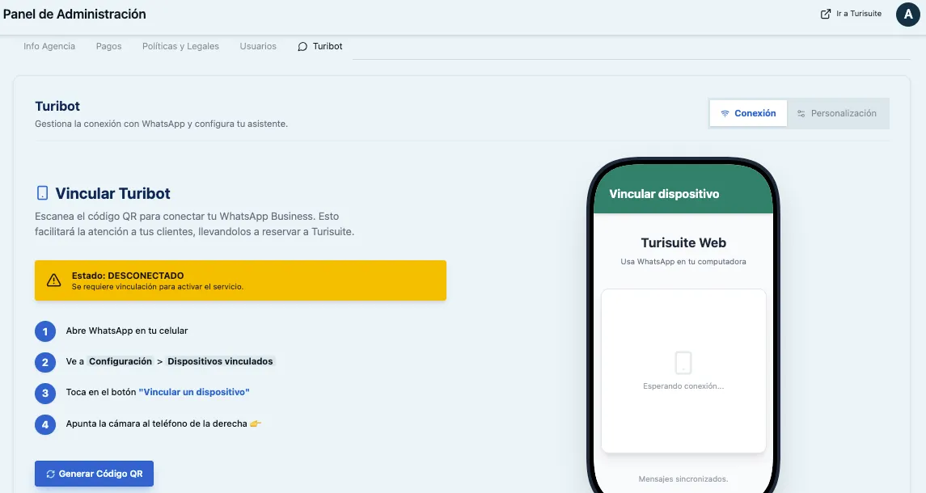
Task: Switch to the Personalización section
Action: tap(837, 113)
